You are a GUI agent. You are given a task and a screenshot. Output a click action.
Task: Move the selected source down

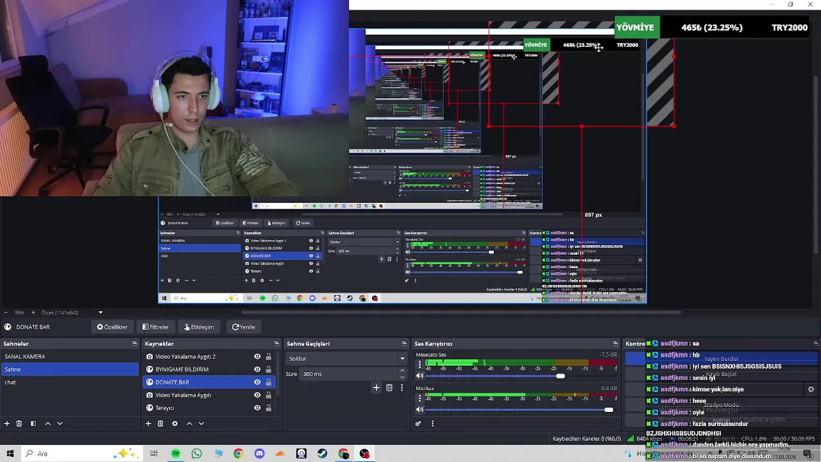tap(201, 424)
